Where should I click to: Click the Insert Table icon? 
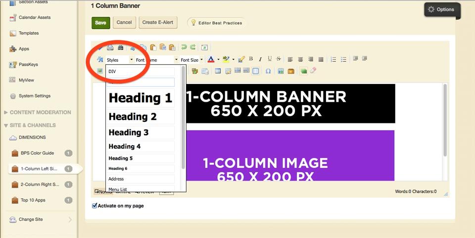[x=218, y=71]
